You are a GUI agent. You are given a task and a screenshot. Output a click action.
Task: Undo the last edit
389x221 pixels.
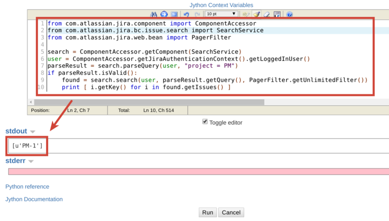pyautogui.click(x=186, y=14)
